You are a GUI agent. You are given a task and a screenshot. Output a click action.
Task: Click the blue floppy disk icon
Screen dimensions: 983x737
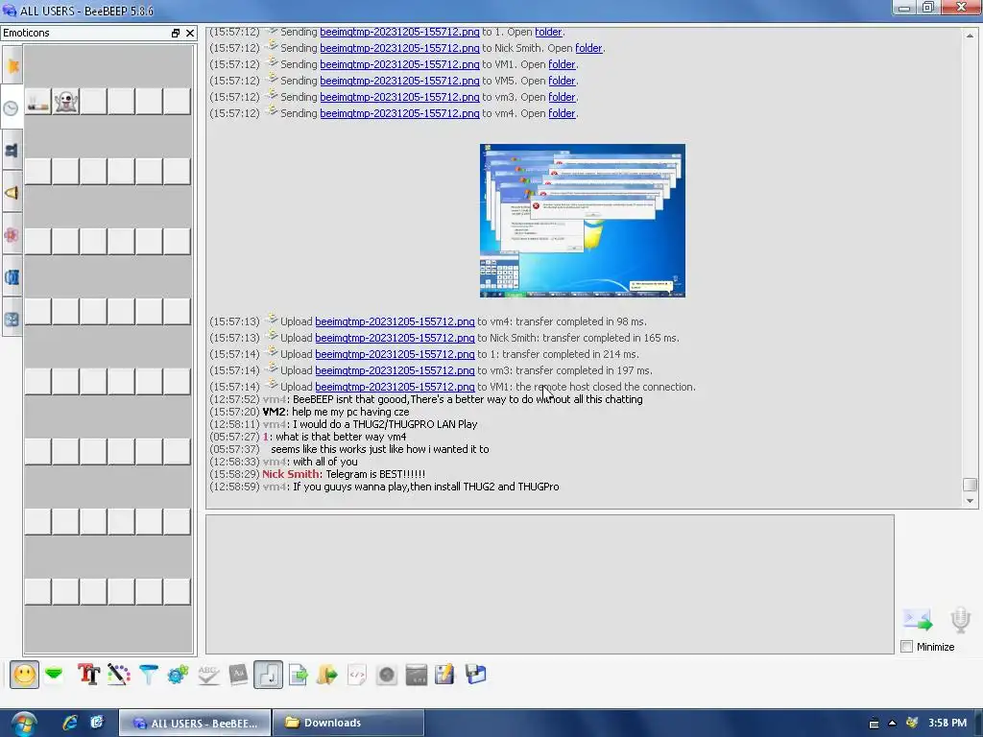476,675
